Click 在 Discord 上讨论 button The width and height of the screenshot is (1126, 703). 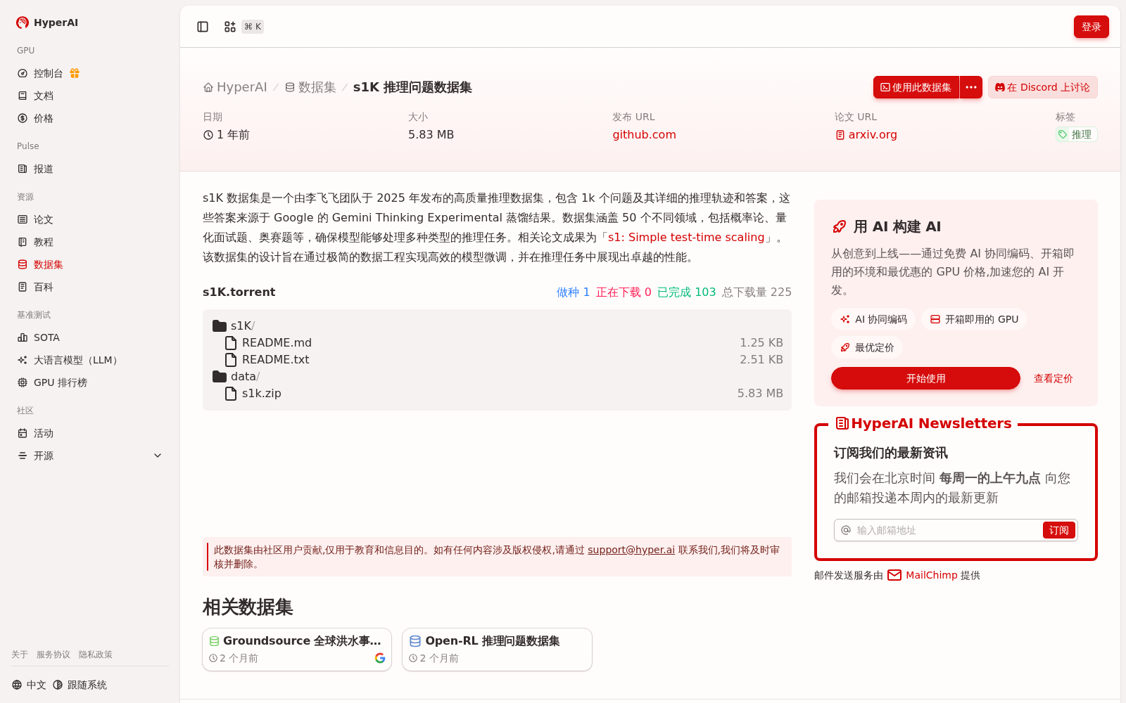(1042, 87)
